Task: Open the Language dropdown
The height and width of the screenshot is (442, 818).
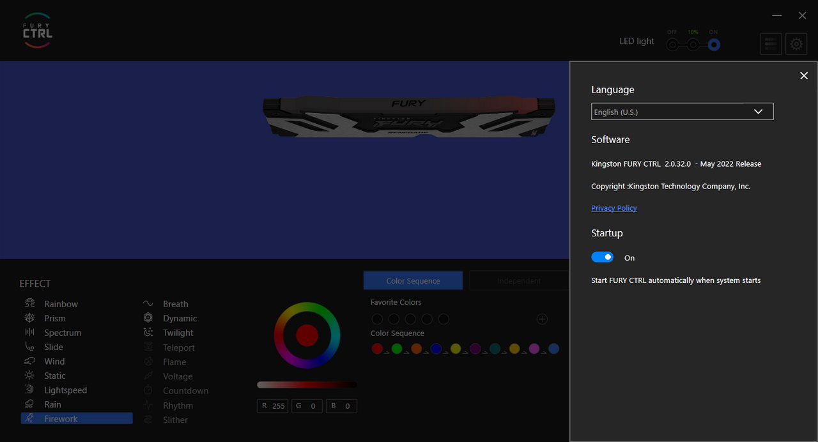Action: (x=683, y=111)
